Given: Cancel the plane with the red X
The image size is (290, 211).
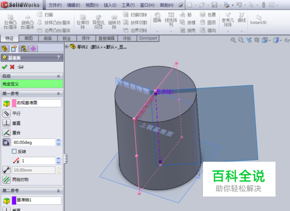Looking at the screenshot, I should point(12,67).
